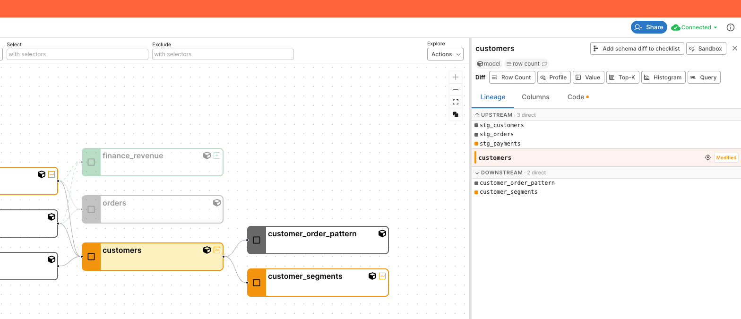Viewport: 741px width, 319px height.
Task: Click the Share button
Action: pos(649,27)
